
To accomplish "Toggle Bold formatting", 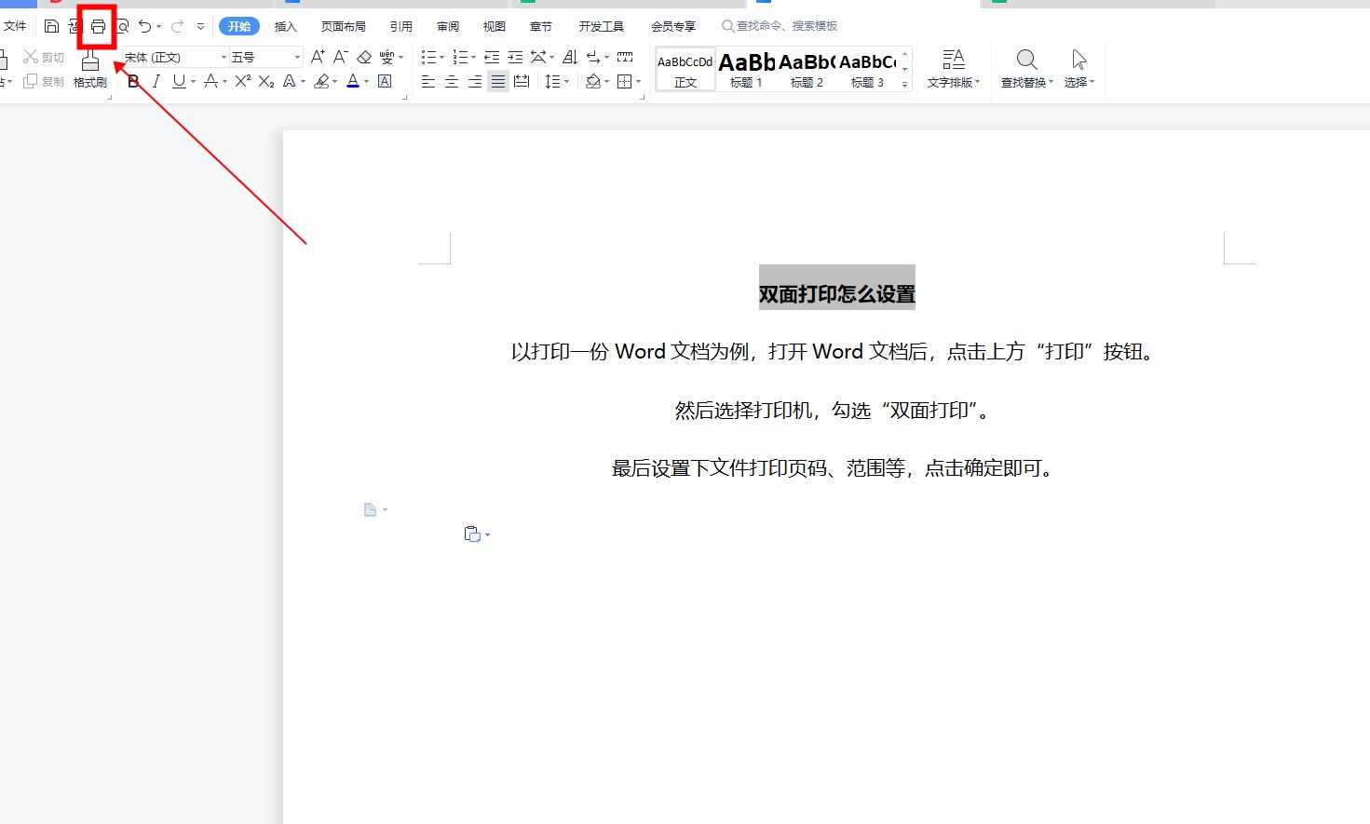I will pyautogui.click(x=133, y=82).
